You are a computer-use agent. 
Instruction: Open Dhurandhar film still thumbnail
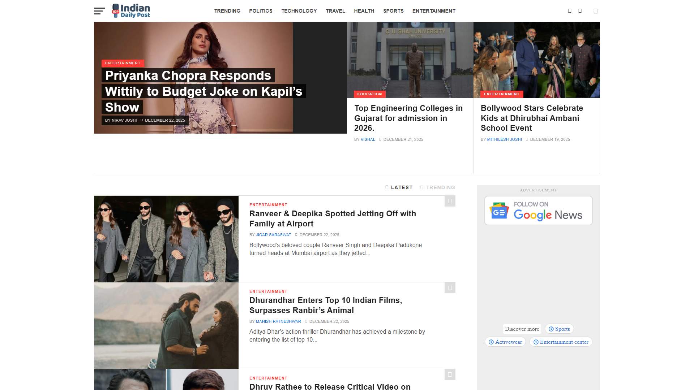166,325
